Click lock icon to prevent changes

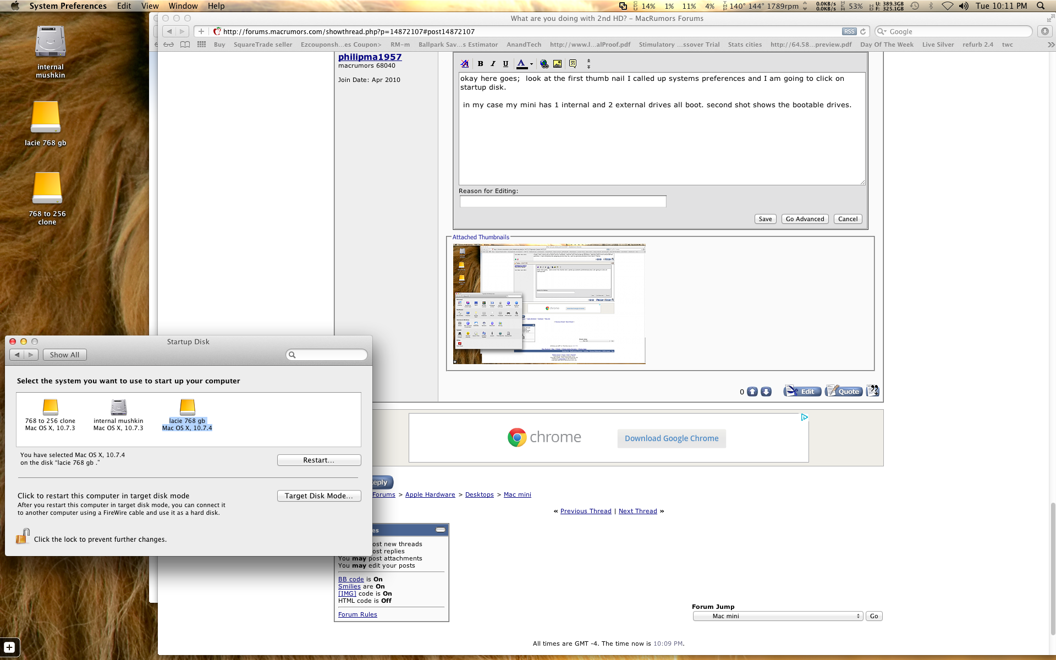point(23,536)
